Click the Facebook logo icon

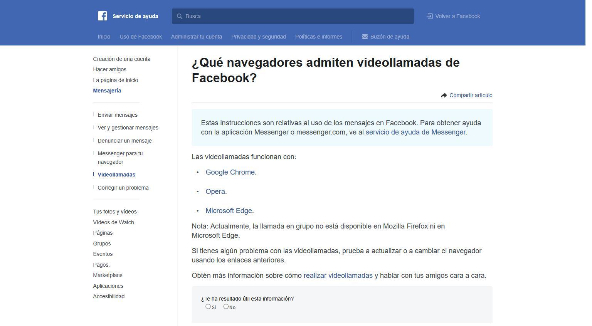point(102,16)
